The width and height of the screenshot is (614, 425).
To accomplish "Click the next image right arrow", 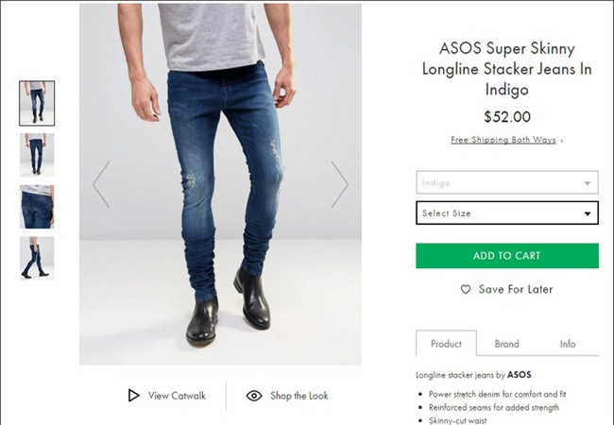I will (339, 184).
